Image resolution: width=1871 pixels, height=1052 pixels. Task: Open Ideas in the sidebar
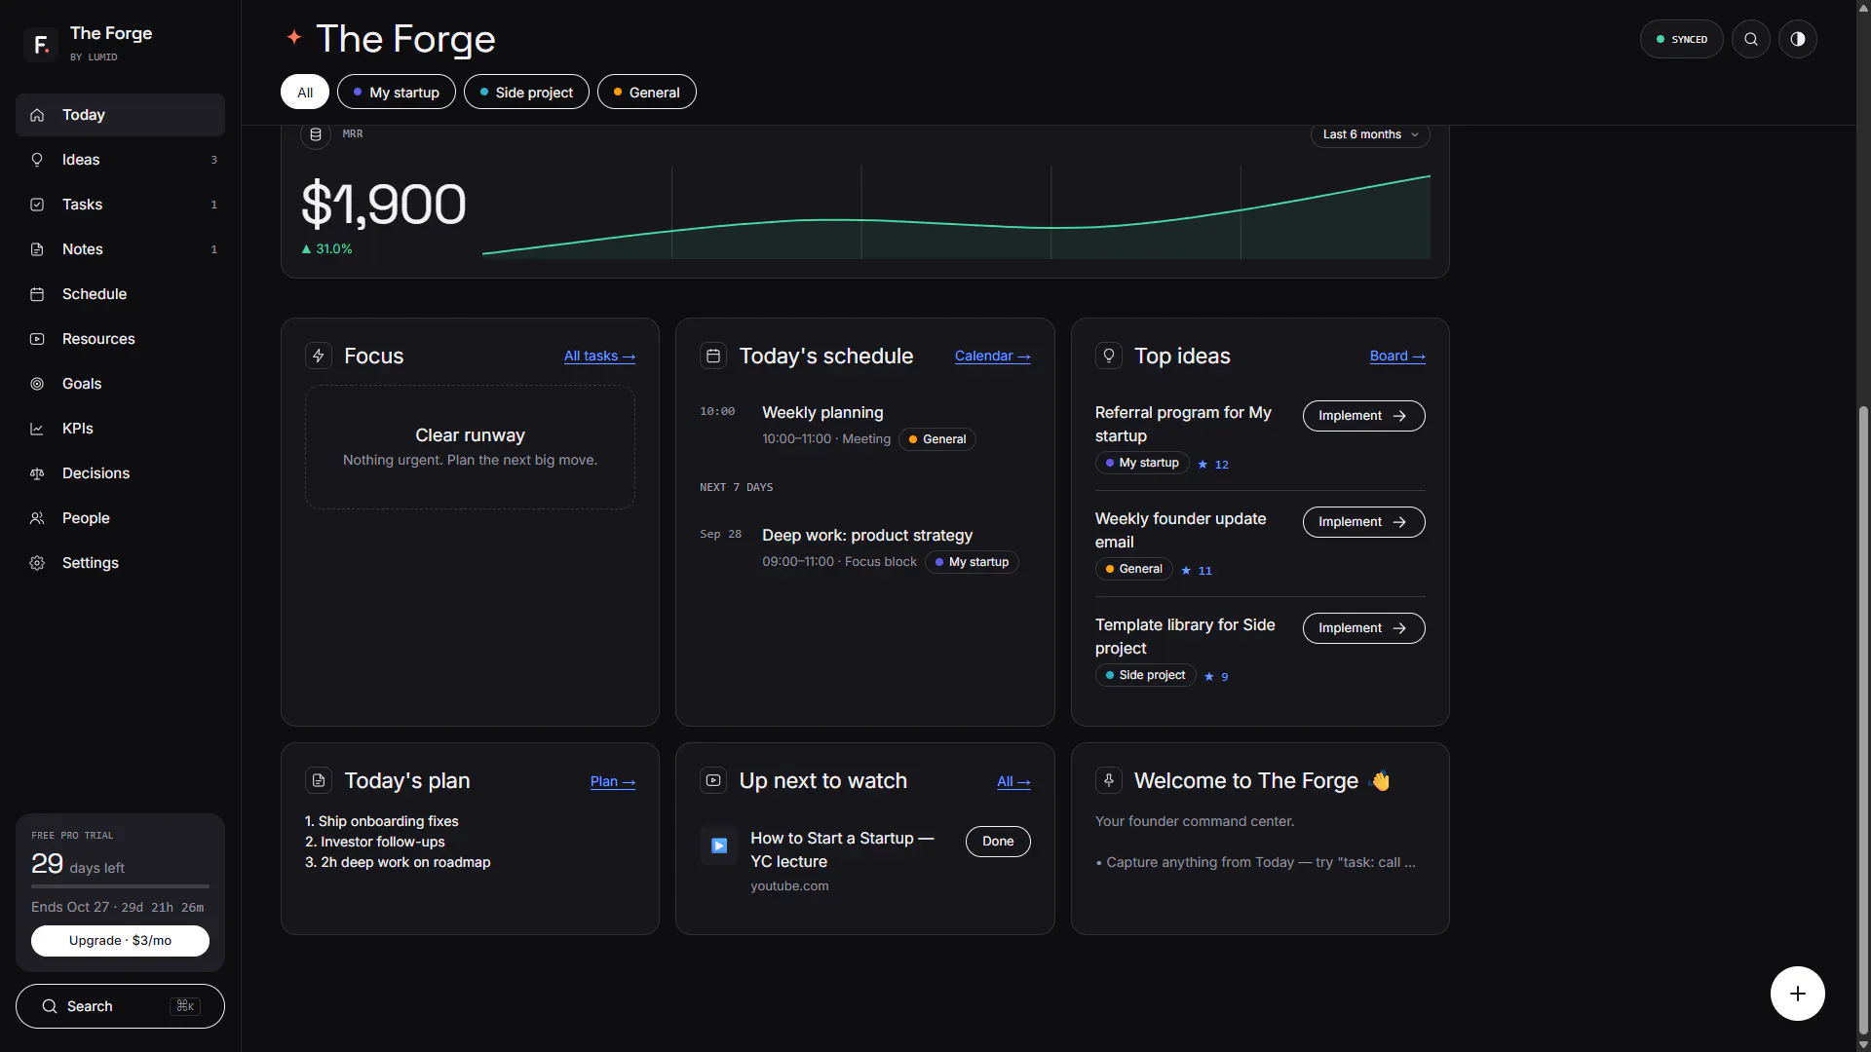point(120,160)
